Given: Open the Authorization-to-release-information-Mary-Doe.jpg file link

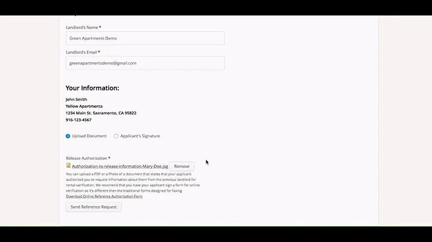Looking at the screenshot, I should [x=120, y=166].
